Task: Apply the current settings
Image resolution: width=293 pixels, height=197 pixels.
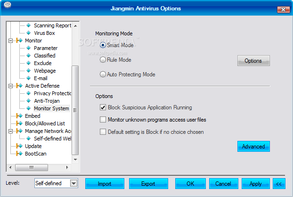Action: pos(256,183)
